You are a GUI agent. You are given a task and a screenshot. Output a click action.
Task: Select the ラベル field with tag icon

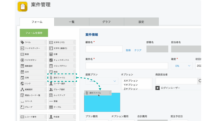(x=33, y=42)
